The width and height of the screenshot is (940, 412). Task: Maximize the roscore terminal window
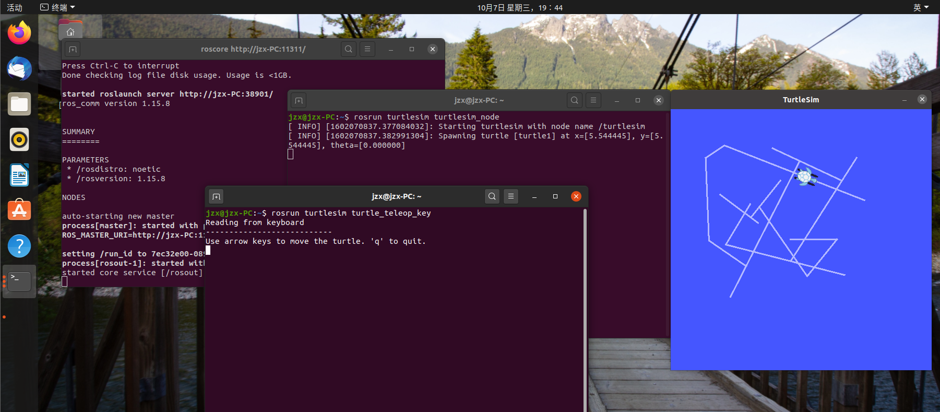click(x=412, y=49)
